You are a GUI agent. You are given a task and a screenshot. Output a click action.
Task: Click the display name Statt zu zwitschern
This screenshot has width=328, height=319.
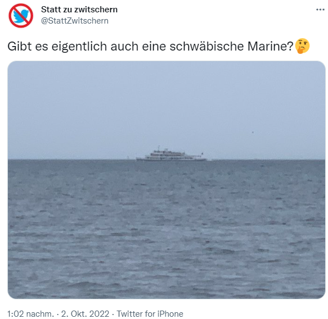[79, 10]
